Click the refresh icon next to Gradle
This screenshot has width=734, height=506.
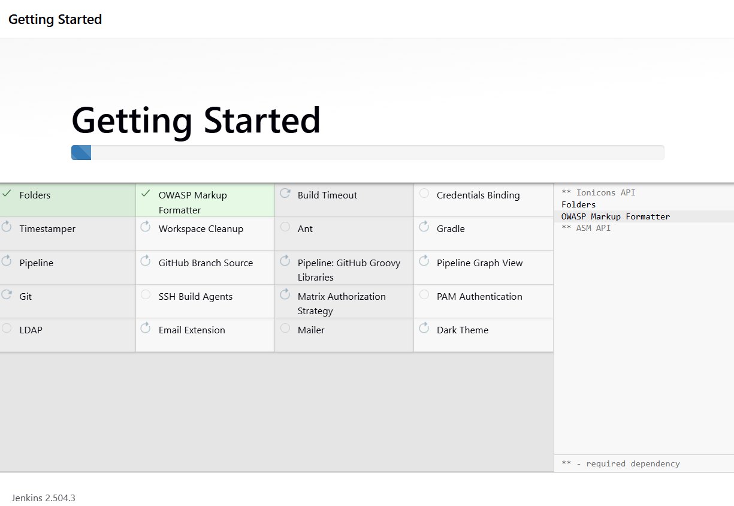click(x=424, y=227)
